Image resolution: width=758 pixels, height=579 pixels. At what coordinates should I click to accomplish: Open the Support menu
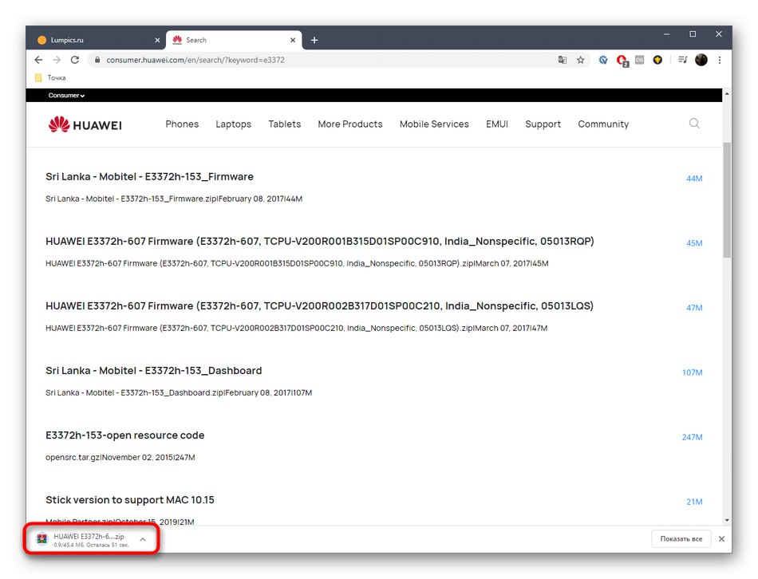pyautogui.click(x=543, y=124)
